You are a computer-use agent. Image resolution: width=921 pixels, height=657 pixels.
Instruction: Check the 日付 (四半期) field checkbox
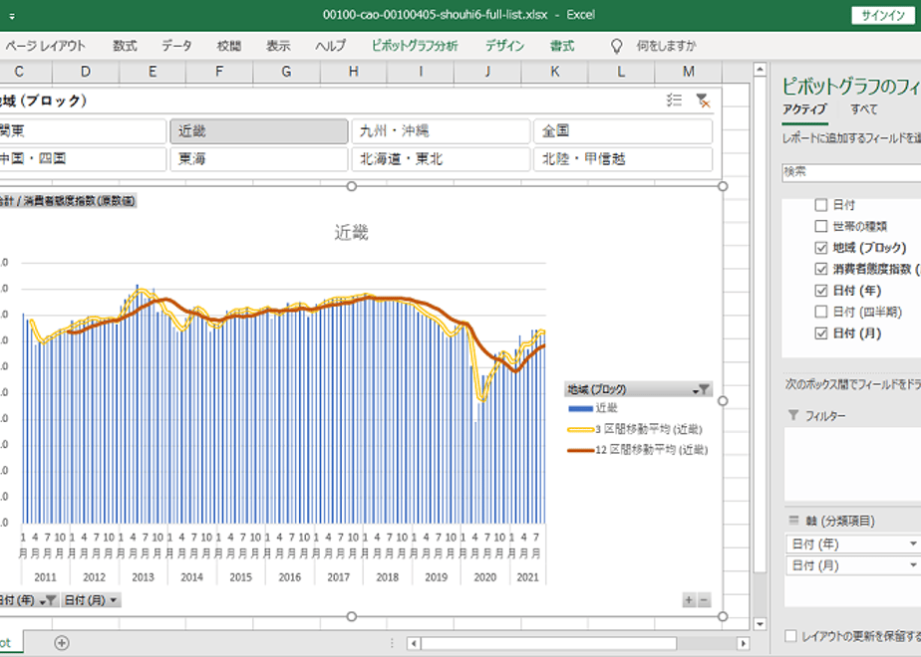(x=821, y=312)
